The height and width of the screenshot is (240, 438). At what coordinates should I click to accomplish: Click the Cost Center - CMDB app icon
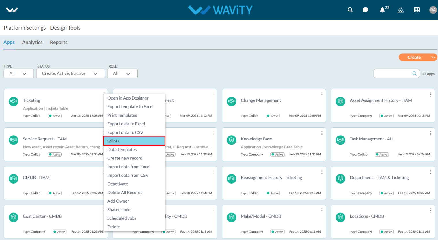coord(14,217)
